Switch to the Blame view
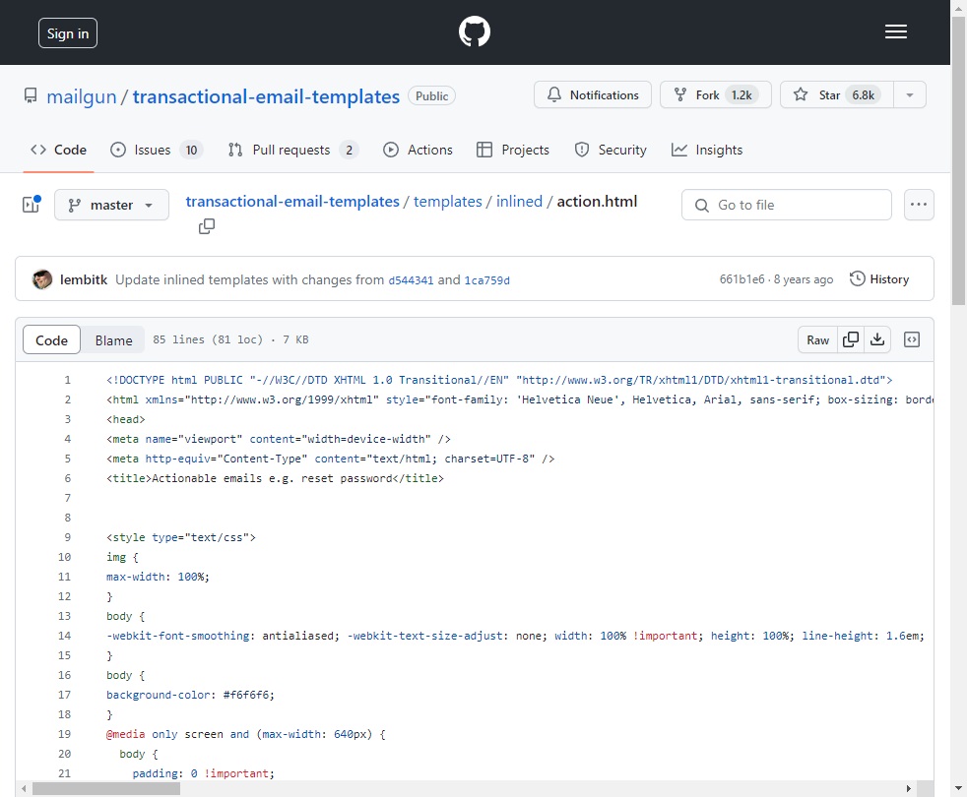The image size is (967, 797). point(113,339)
